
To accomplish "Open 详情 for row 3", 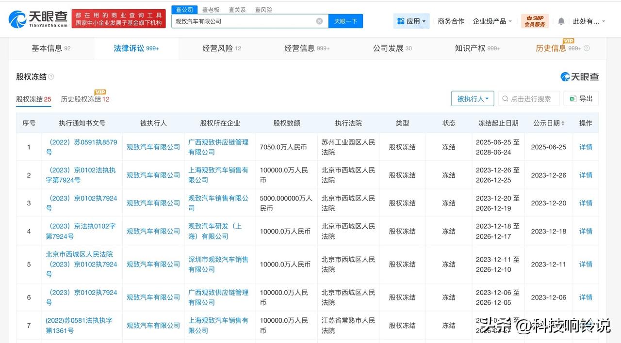I will click(x=586, y=203).
